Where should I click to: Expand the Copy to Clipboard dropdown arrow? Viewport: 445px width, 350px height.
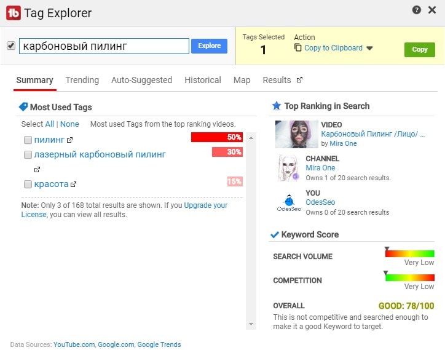point(369,49)
